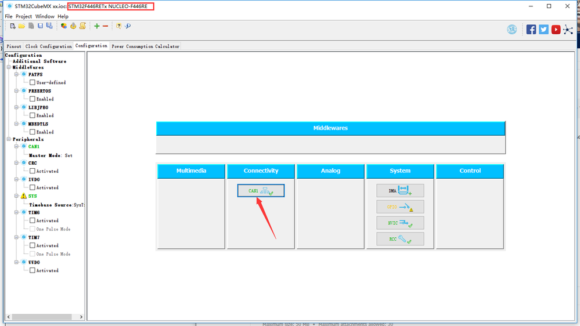Image resolution: width=580 pixels, height=326 pixels.
Task: Click the Connectivity category header
Action: click(x=261, y=171)
